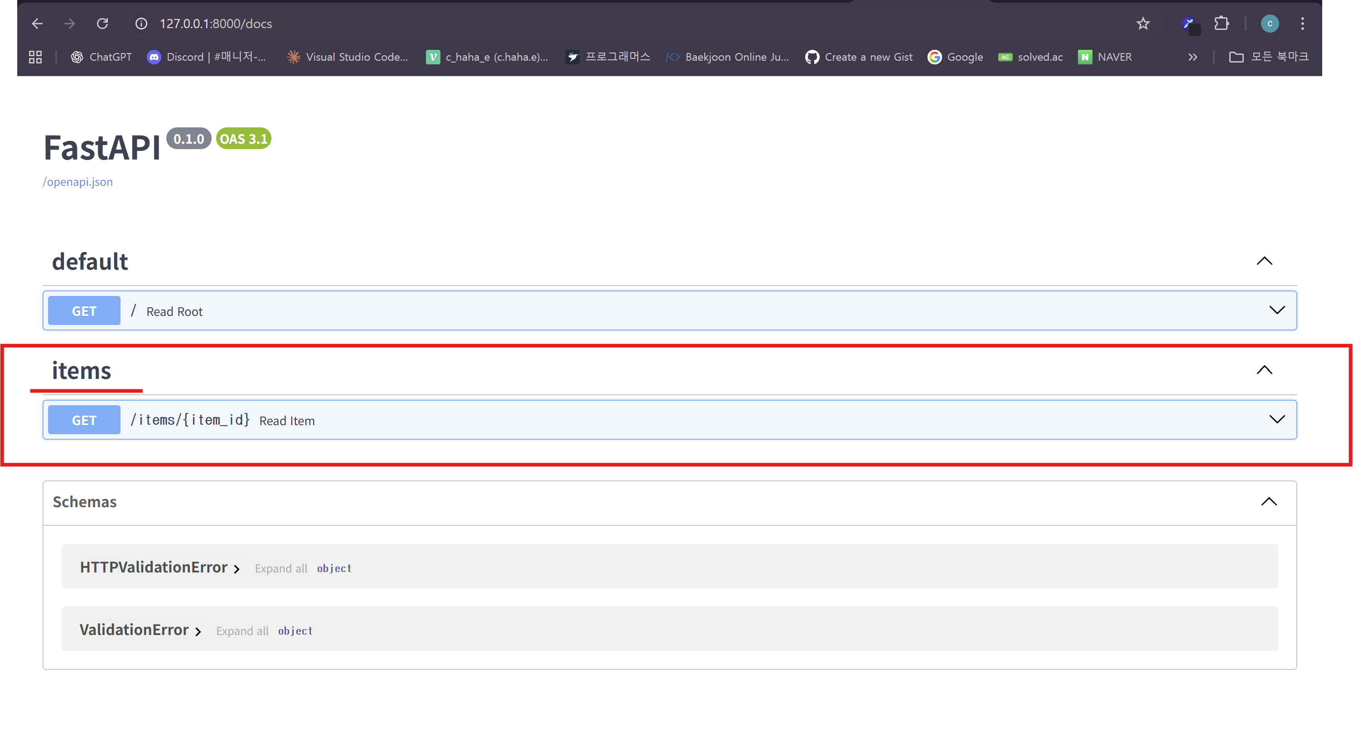Reload the docs page
Viewport: 1353px width, 737px height.
pos(102,24)
